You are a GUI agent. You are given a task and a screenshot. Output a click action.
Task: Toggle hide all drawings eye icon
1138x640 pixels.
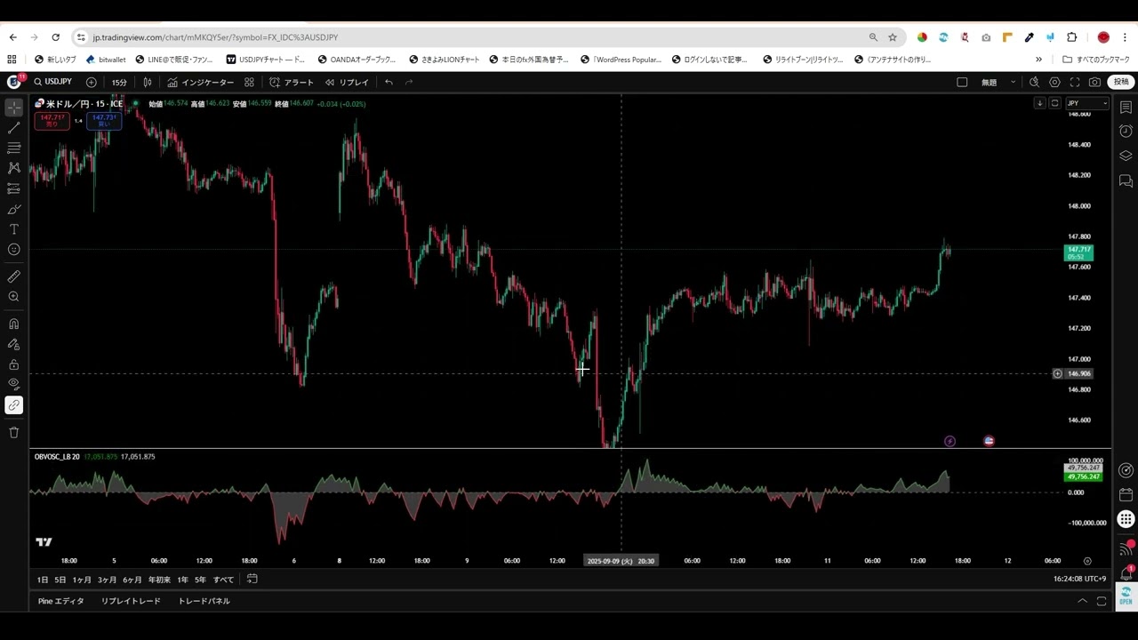[x=13, y=384]
